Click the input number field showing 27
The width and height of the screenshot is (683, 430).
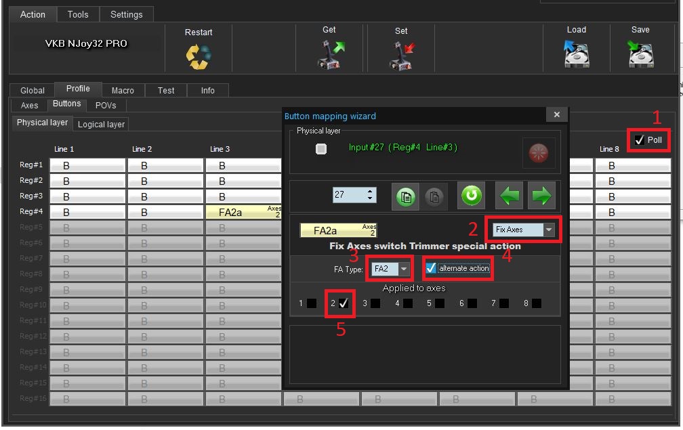(x=348, y=195)
